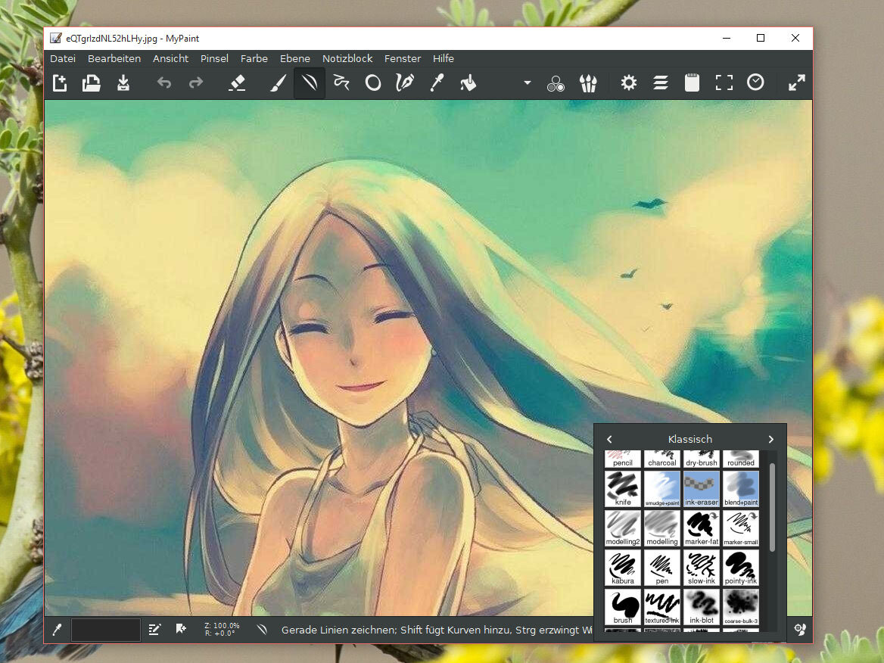Redo the last undone action
This screenshot has height=663, width=884.
(x=195, y=83)
